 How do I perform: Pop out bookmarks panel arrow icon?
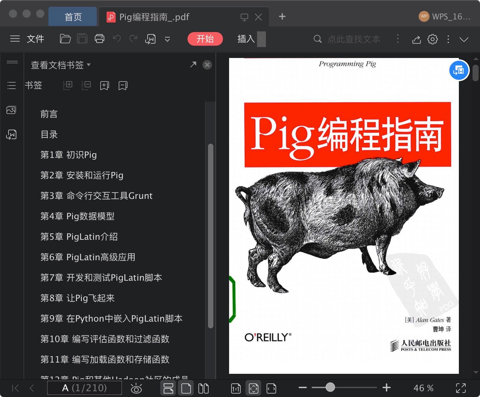click(193, 64)
